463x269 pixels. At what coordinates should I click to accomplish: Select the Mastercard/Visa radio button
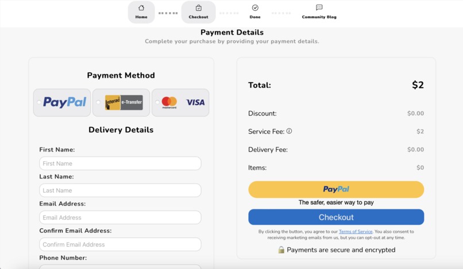(157, 102)
